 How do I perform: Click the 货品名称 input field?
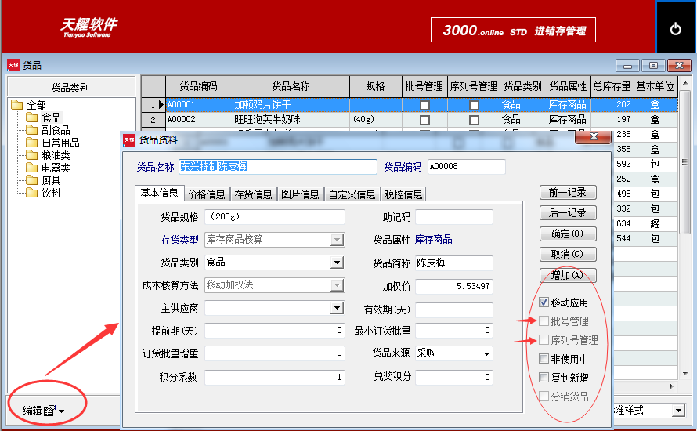[278, 167]
